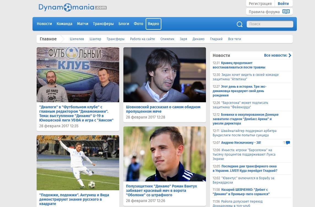This screenshot has width=315, height=207.
Task: Focus the Поиск search field
Action: pos(270,24)
